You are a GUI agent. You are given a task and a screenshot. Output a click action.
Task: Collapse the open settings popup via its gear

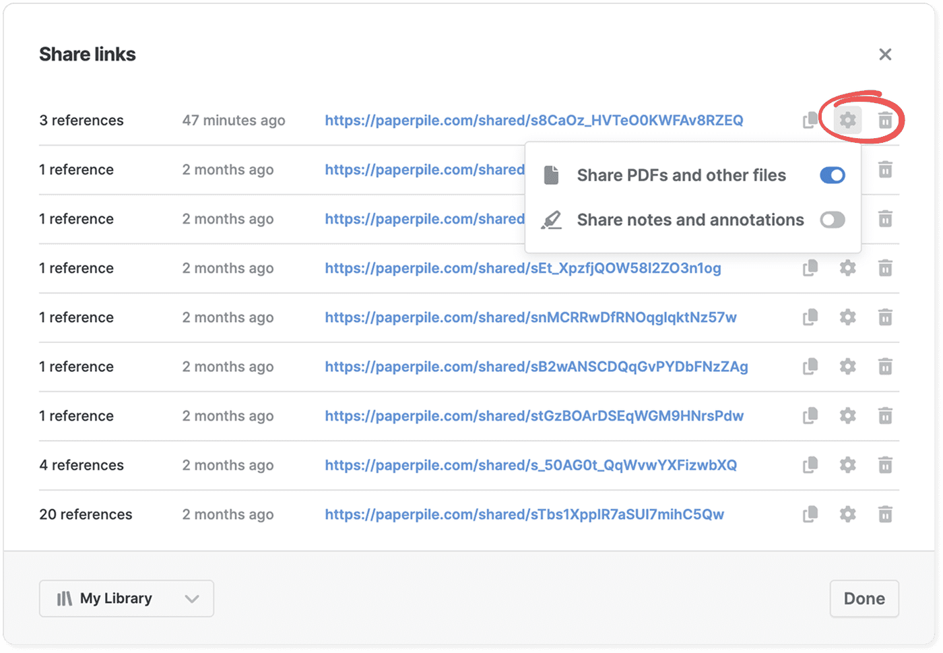pos(847,120)
